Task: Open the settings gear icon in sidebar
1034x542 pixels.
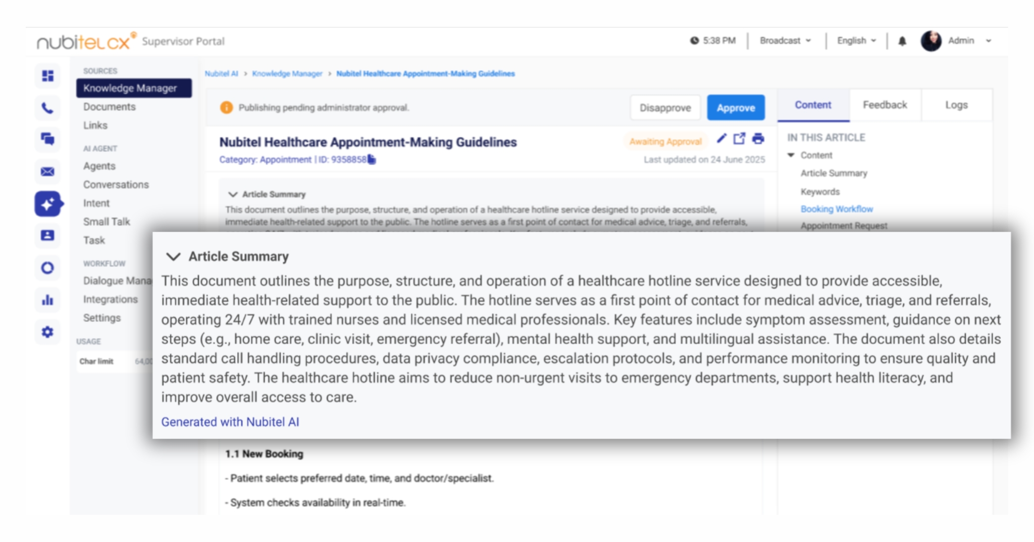Action: coord(48,332)
